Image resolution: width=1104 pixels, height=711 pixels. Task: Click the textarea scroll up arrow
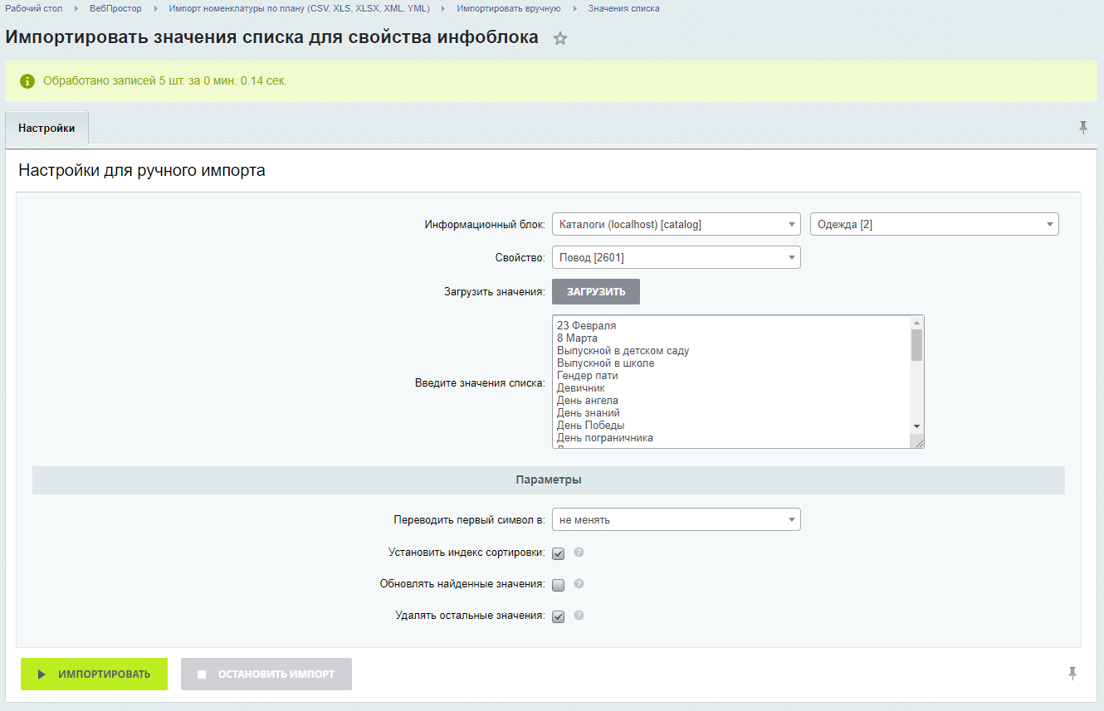click(x=916, y=322)
